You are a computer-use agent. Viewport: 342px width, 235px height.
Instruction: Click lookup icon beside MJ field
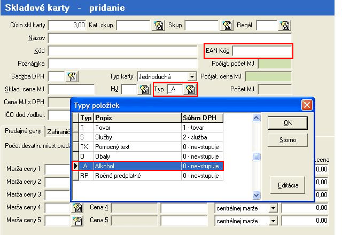(x=143, y=89)
